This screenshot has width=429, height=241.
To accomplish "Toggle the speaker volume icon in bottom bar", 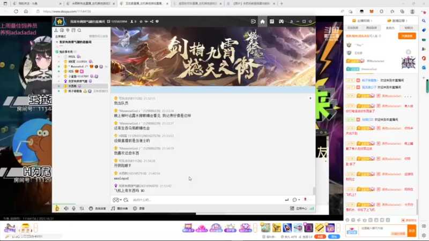I will point(66,208).
